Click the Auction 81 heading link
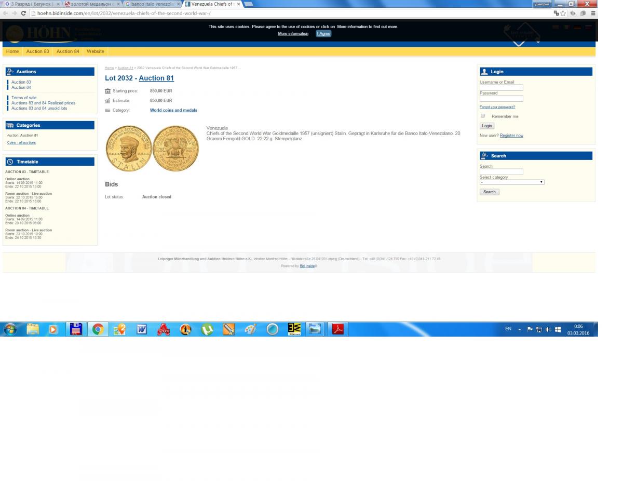 tap(156, 78)
